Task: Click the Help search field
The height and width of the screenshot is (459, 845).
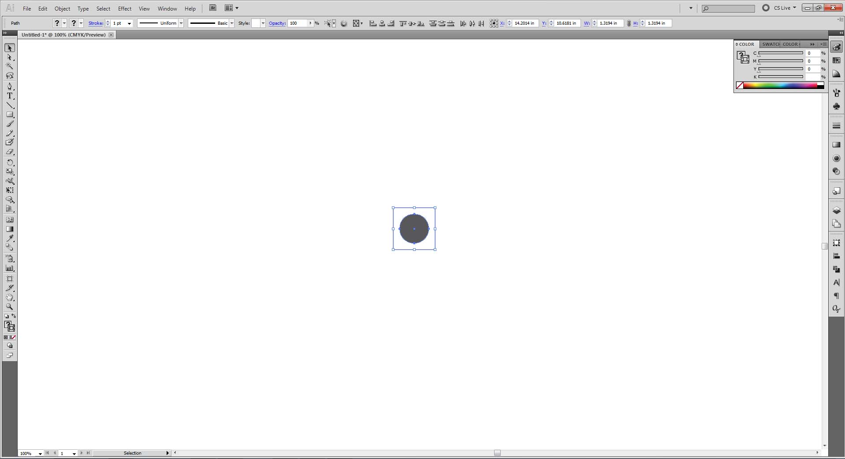Action: pos(729,8)
